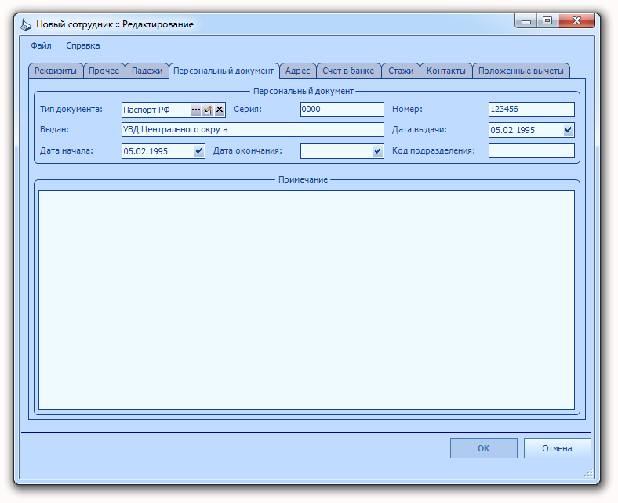Select the Персональный документ tab
Image resolution: width=618 pixels, height=503 pixels.
[x=224, y=71]
